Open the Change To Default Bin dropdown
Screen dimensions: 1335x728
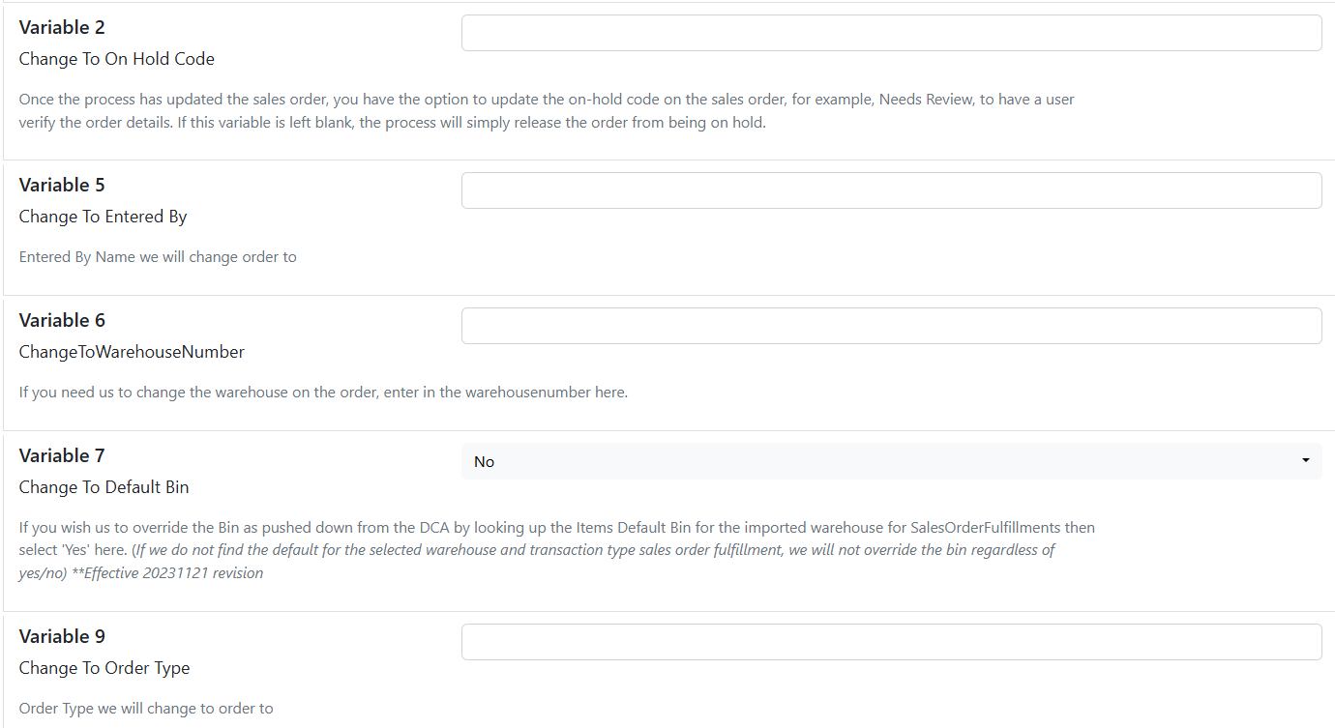(891, 461)
